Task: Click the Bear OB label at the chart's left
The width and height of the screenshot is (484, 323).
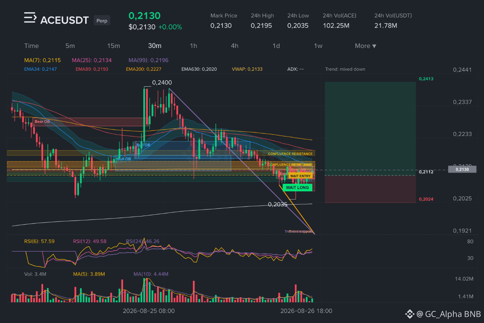Action: click(42, 121)
